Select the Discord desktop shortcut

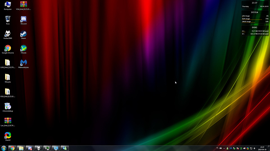point(23,20)
